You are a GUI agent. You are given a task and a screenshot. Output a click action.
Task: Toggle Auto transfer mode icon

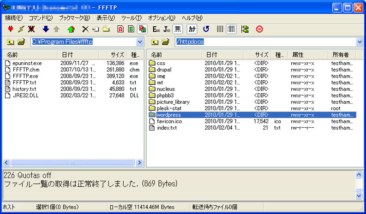[142, 29]
